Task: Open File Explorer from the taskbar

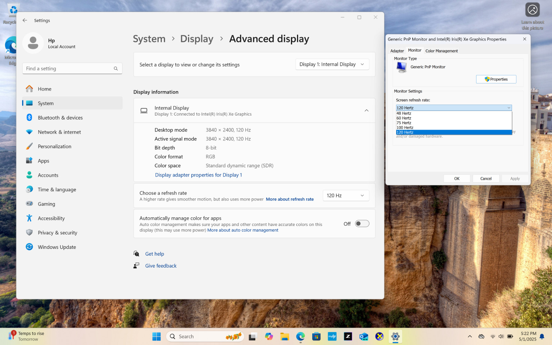Action: pos(285,336)
